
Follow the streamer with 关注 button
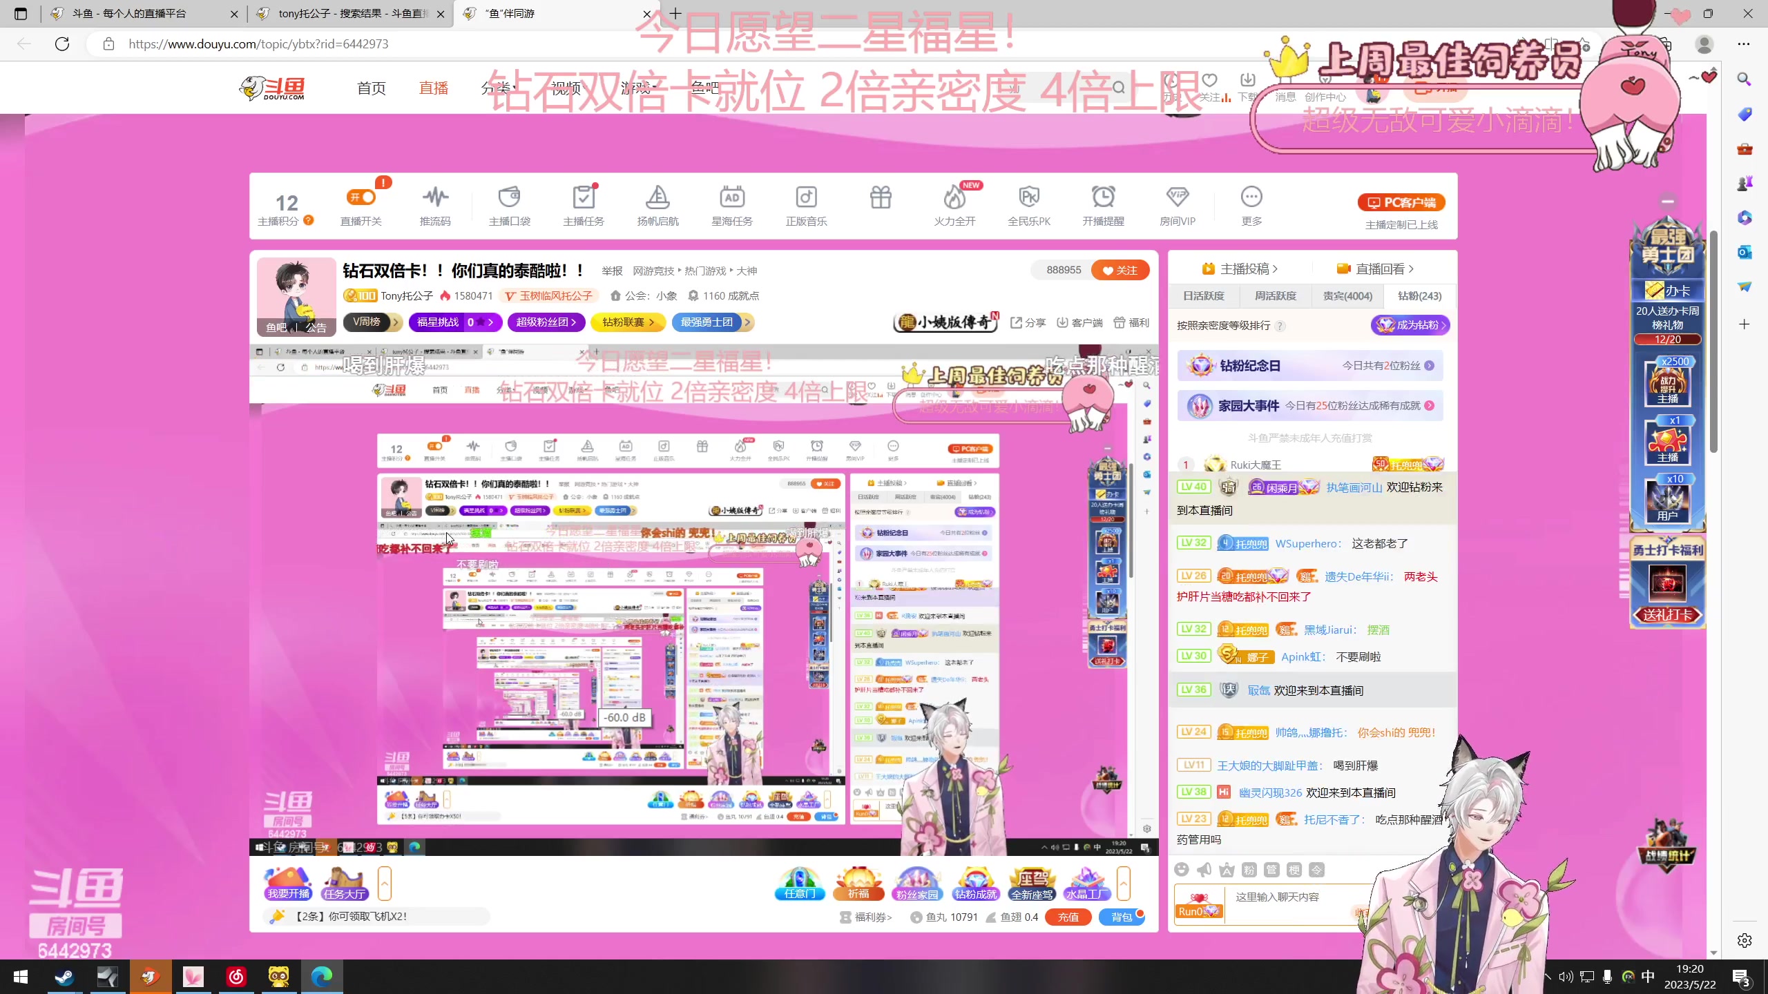click(x=1120, y=270)
